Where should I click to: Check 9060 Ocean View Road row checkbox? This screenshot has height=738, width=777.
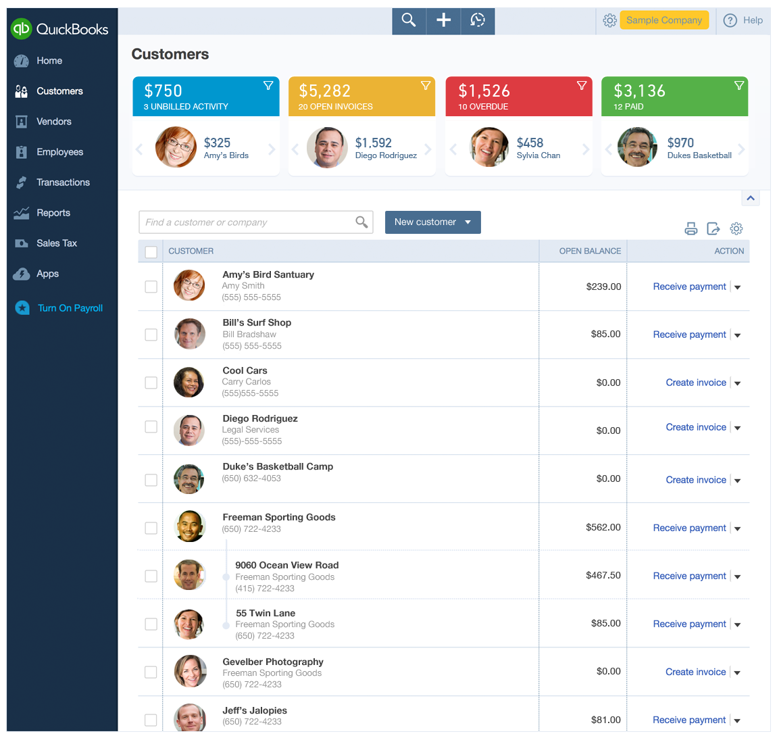151,576
